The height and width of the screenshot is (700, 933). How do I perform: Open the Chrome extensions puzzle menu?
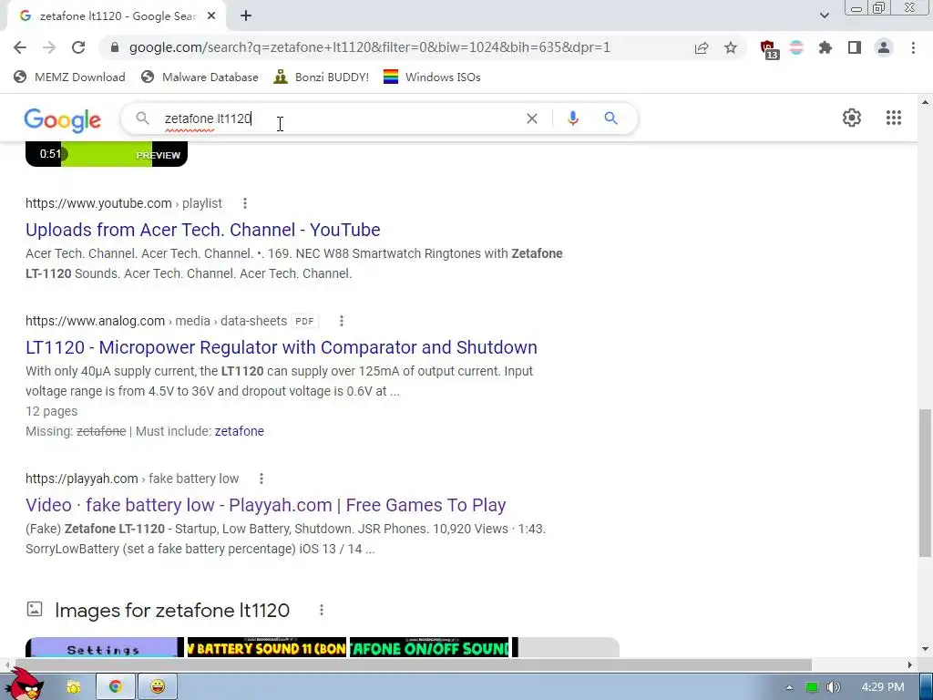825,47
